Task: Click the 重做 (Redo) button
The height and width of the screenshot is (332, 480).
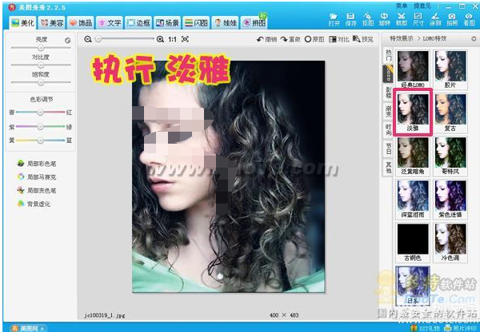Action: (x=290, y=39)
